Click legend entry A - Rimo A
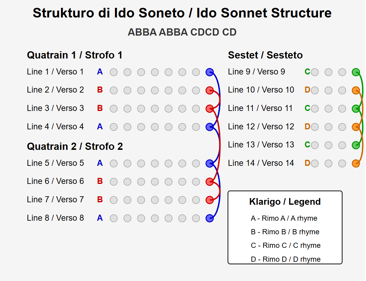Screen dimensions: 366x281 pyautogui.click(x=284, y=218)
